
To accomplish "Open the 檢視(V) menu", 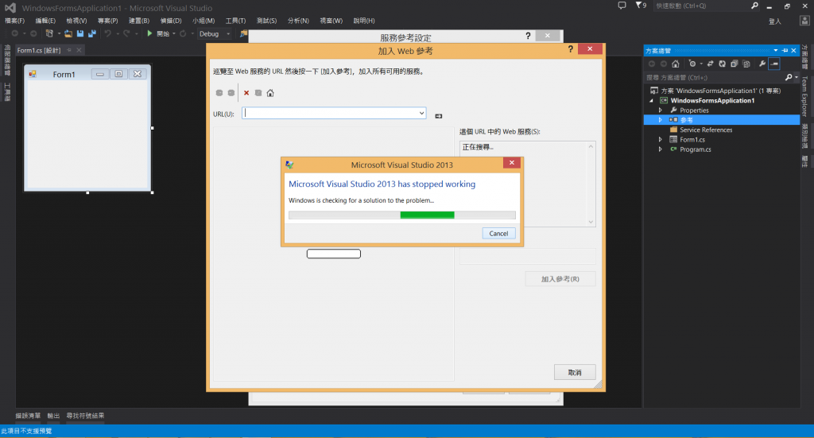I will pos(76,21).
